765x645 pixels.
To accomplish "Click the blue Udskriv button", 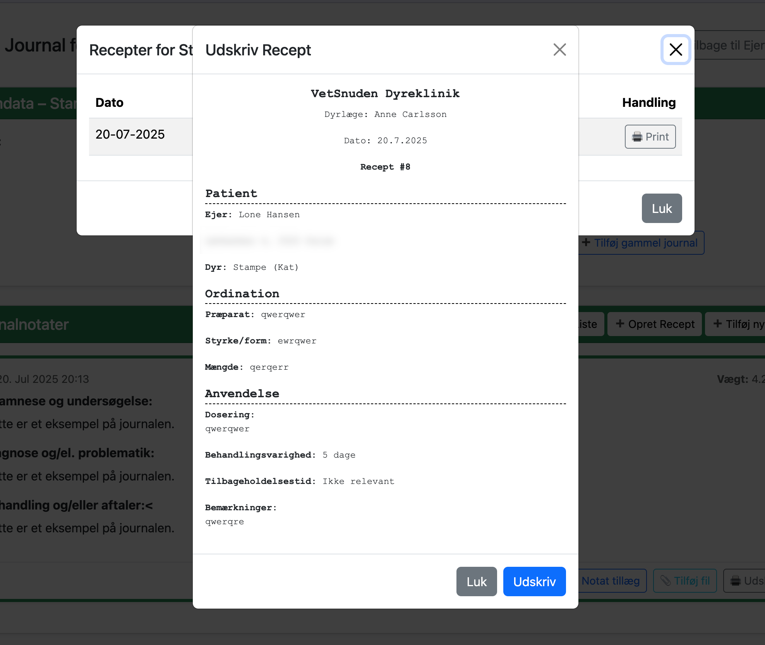I will click(534, 581).
